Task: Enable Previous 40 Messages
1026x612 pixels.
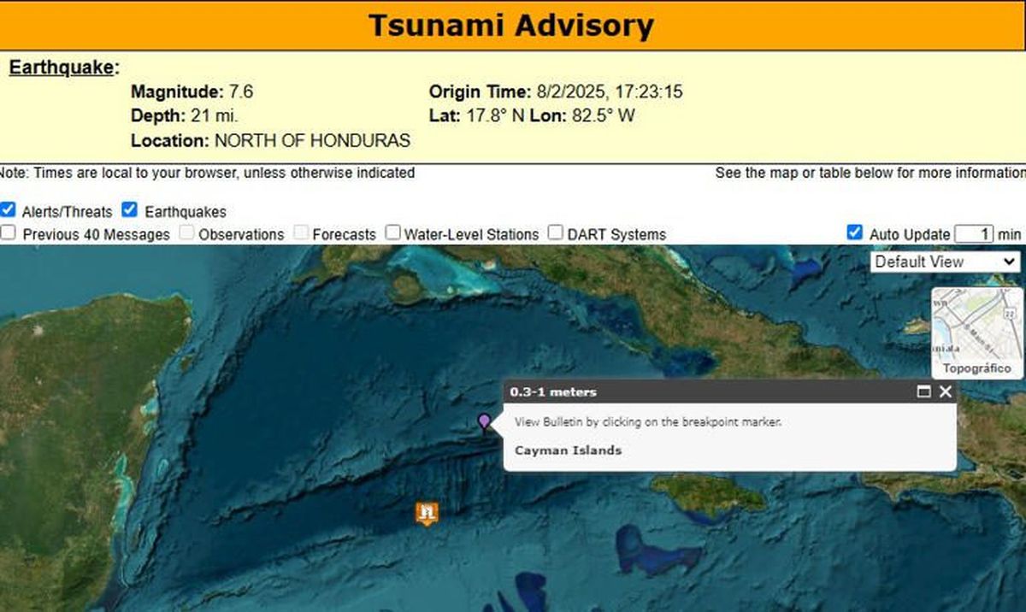Action: click(8, 232)
